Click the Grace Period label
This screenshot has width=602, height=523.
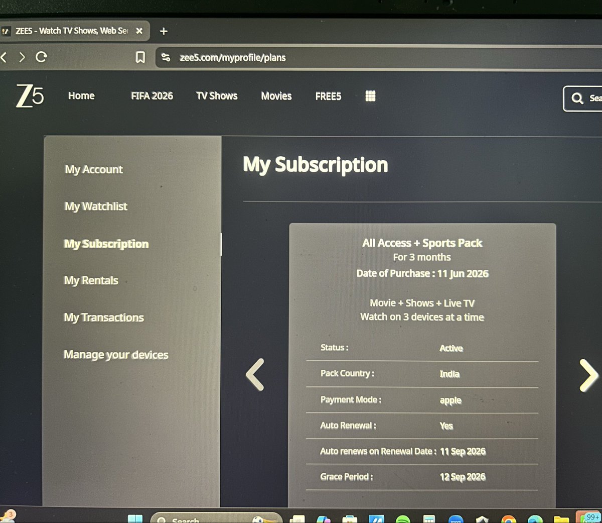[x=346, y=477]
